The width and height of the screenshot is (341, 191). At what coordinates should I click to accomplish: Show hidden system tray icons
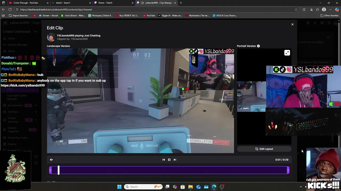(301, 187)
